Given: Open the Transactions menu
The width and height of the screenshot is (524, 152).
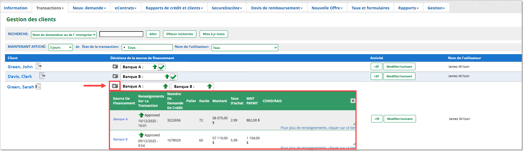Looking at the screenshot, I should [x=50, y=8].
